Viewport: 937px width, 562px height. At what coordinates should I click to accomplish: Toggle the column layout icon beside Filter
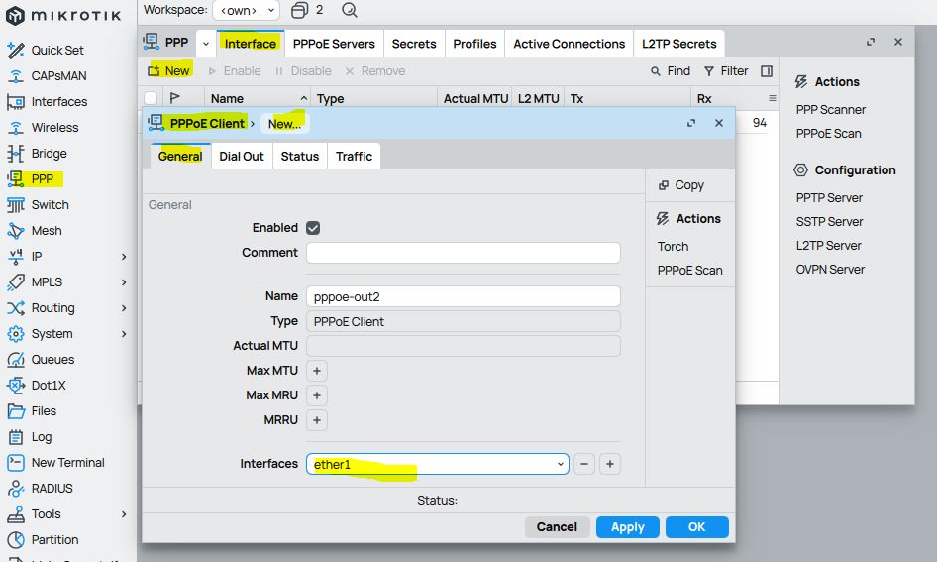[767, 71]
